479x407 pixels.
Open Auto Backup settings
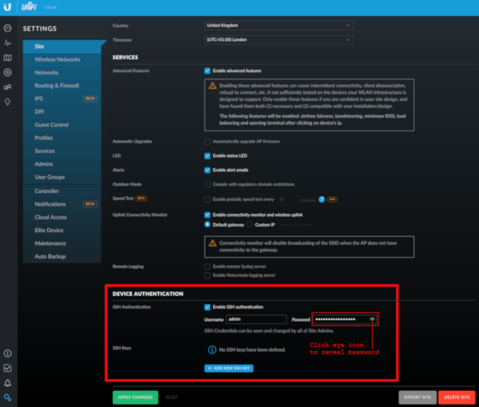(62, 256)
